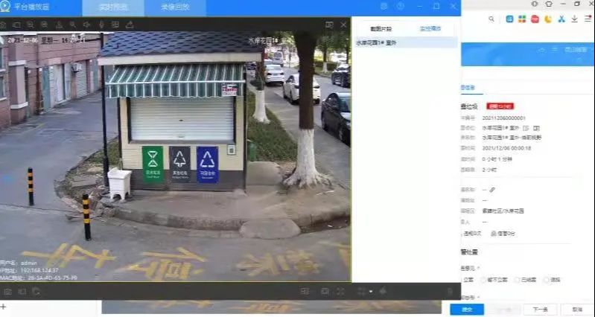
Task: Close the video pane with X icon
Action: [343, 25]
